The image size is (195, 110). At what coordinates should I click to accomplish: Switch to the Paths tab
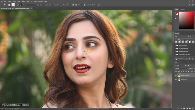tap(188, 62)
